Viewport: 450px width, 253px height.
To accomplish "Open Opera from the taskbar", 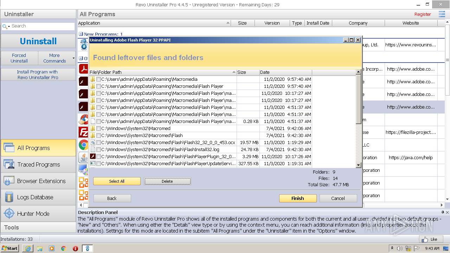I will tap(75, 248).
